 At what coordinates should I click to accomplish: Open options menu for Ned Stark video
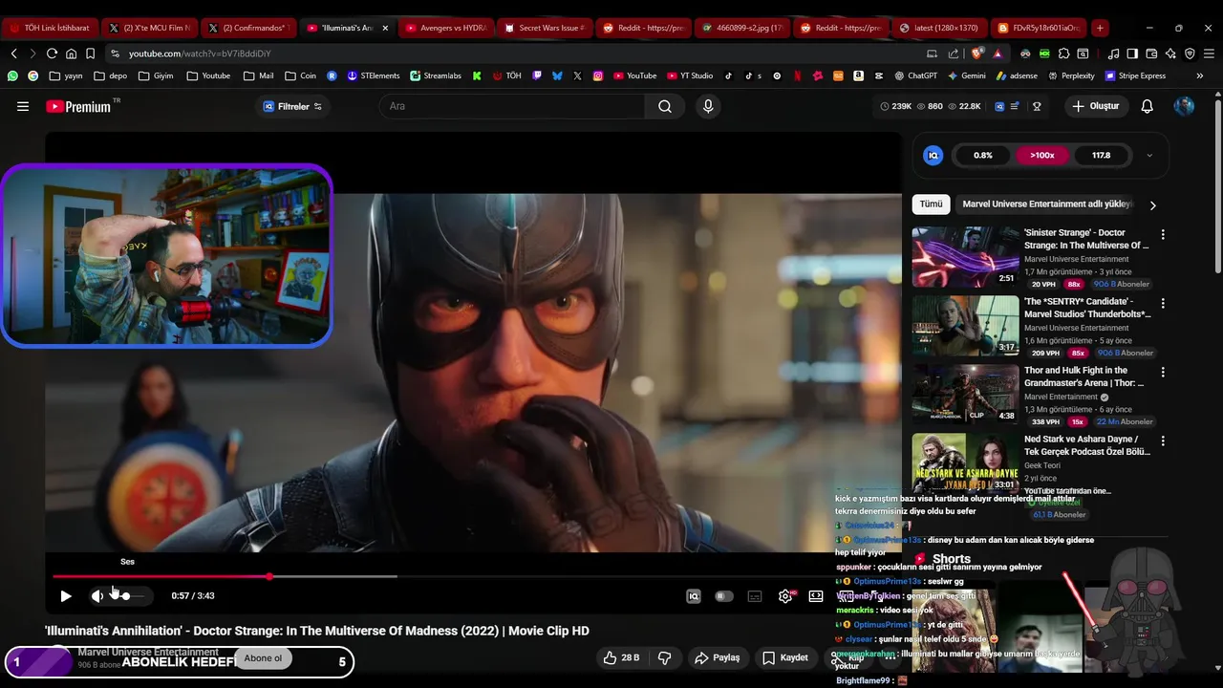[1163, 441]
